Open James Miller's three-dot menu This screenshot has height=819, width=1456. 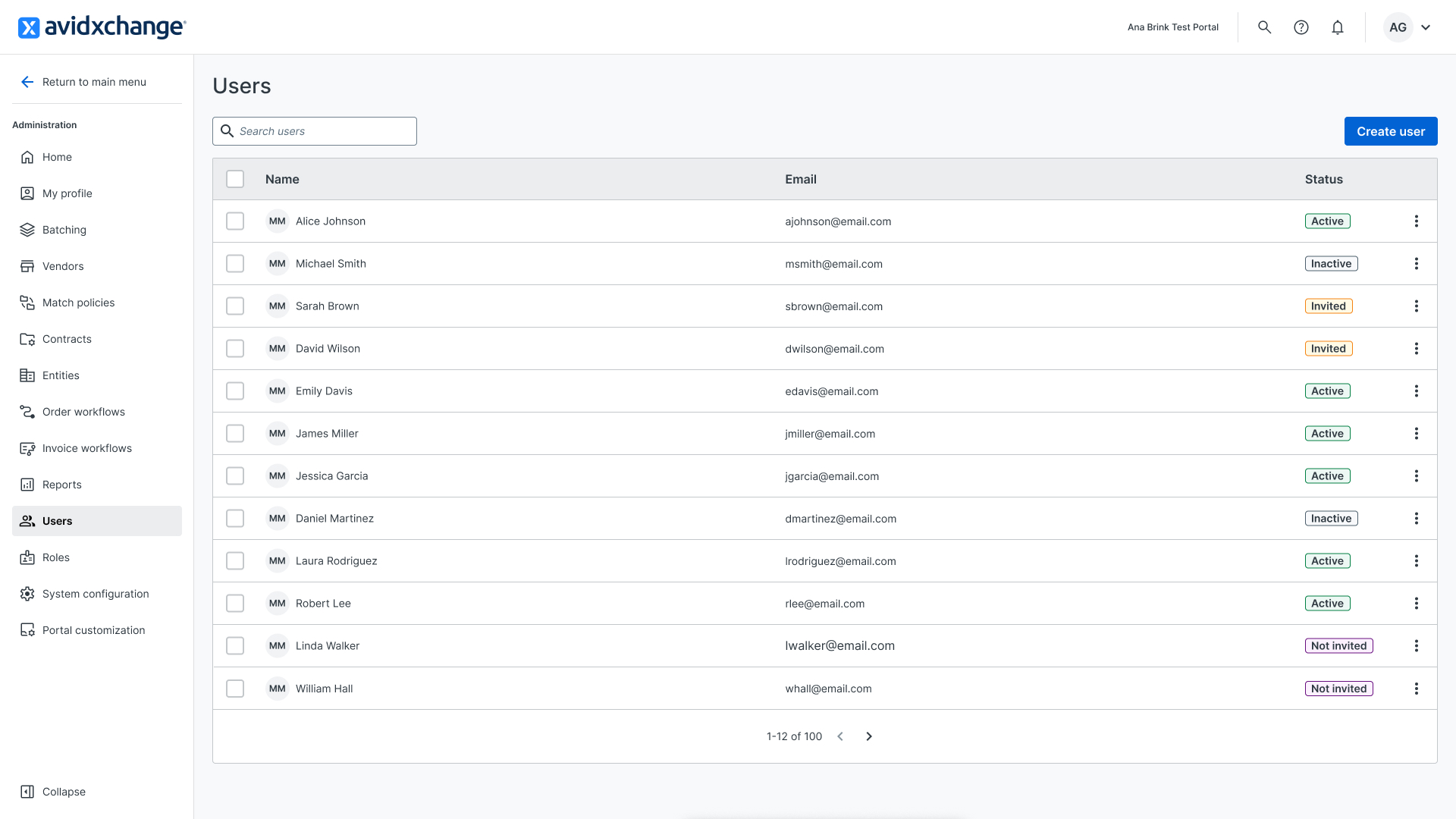1416,434
